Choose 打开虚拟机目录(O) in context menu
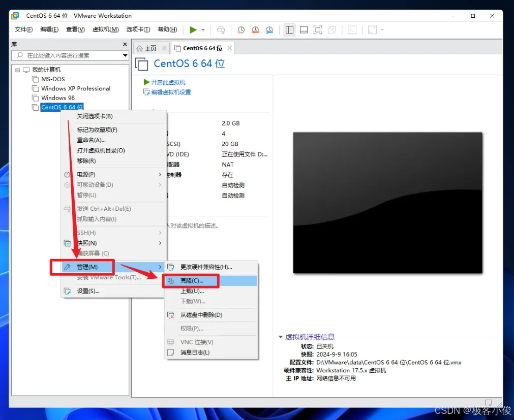514x420 pixels. pyautogui.click(x=114, y=150)
